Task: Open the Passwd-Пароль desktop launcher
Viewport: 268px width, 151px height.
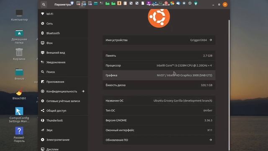Action: coord(19,135)
